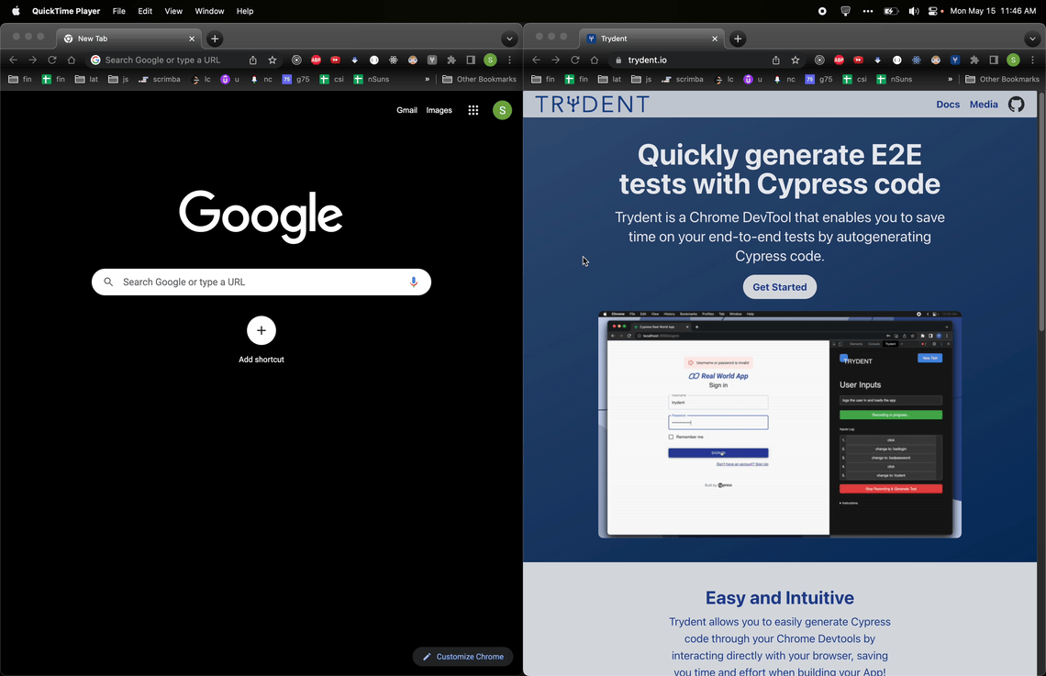Toggle the side panel in the left window
Screen dimensions: 1046x676
[471, 60]
